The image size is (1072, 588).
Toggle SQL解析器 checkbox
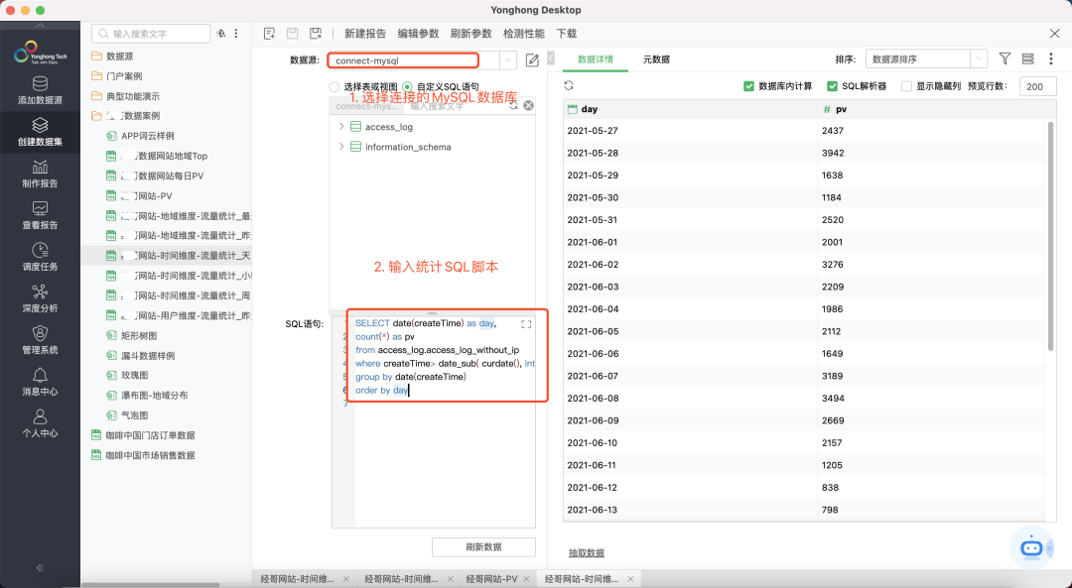tap(832, 86)
